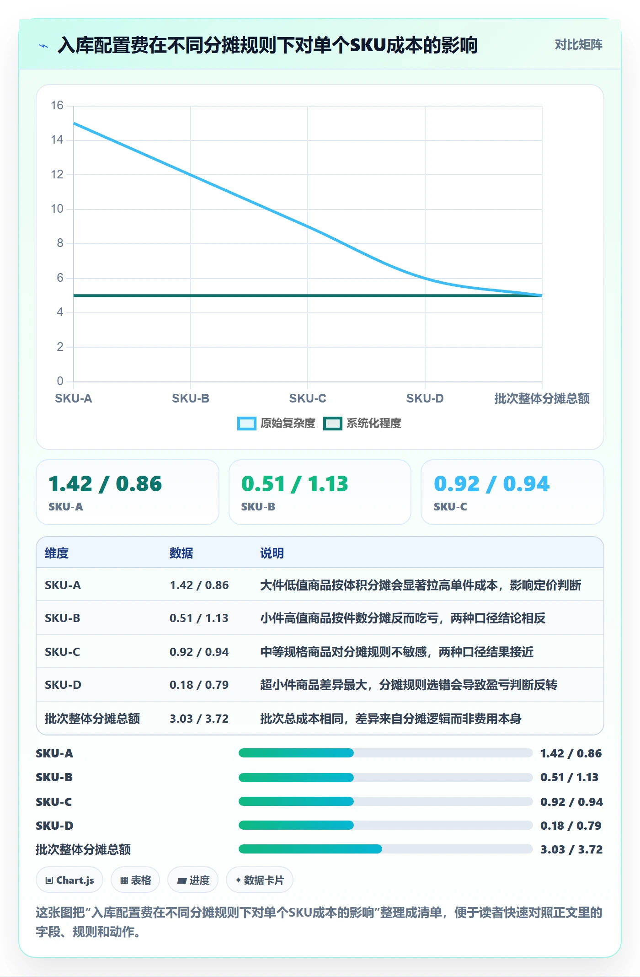Select the SKU-A row name in the table

click(x=63, y=585)
